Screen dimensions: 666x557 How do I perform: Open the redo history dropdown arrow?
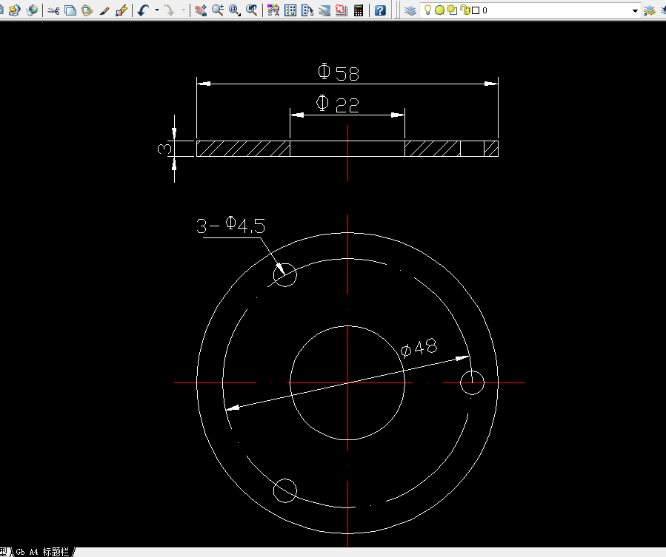coord(184,10)
